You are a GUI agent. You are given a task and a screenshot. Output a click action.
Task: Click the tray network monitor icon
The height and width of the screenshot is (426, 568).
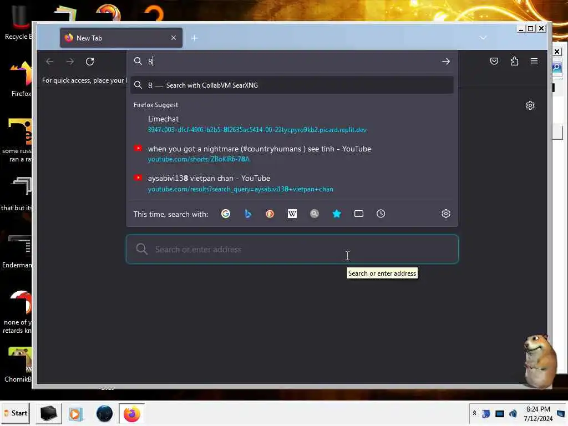[x=500, y=414]
